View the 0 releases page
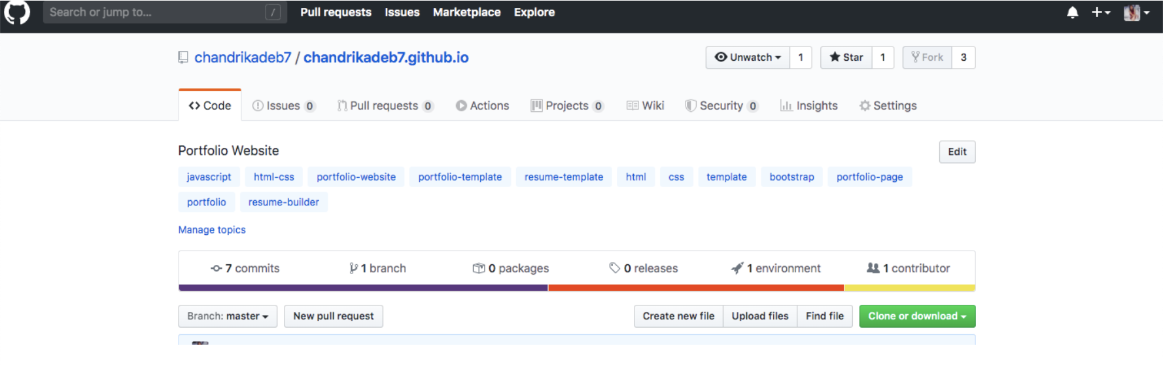 click(644, 268)
